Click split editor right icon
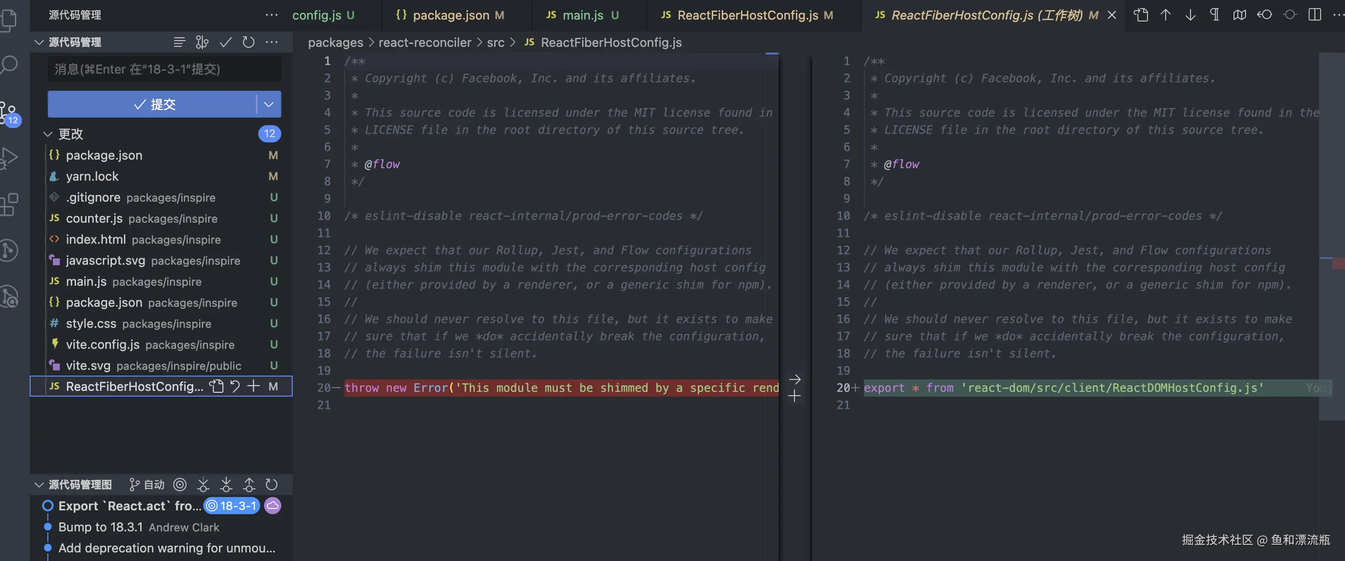Viewport: 1345px width, 561px height. click(x=1315, y=15)
